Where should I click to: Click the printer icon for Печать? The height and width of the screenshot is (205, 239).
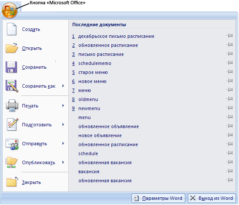(12, 105)
